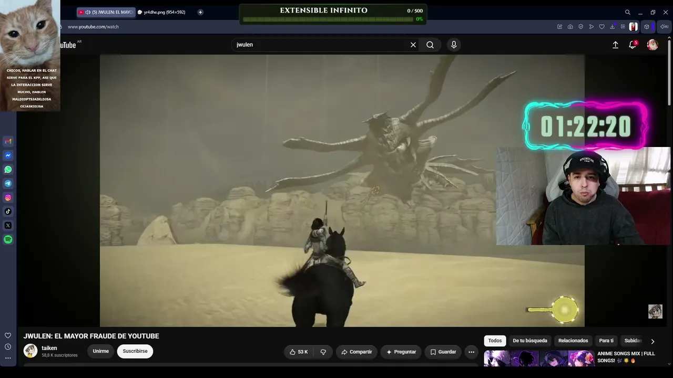Click the YouTube search field containing jwulen
This screenshot has width=673, height=378.
(x=321, y=45)
